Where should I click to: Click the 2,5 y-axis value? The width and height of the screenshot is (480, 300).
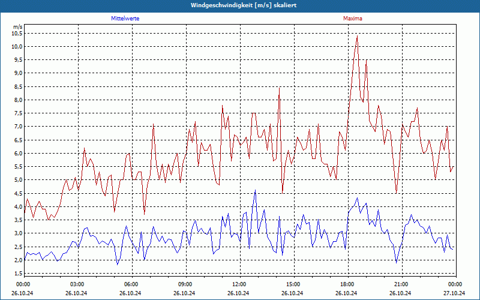19,247
